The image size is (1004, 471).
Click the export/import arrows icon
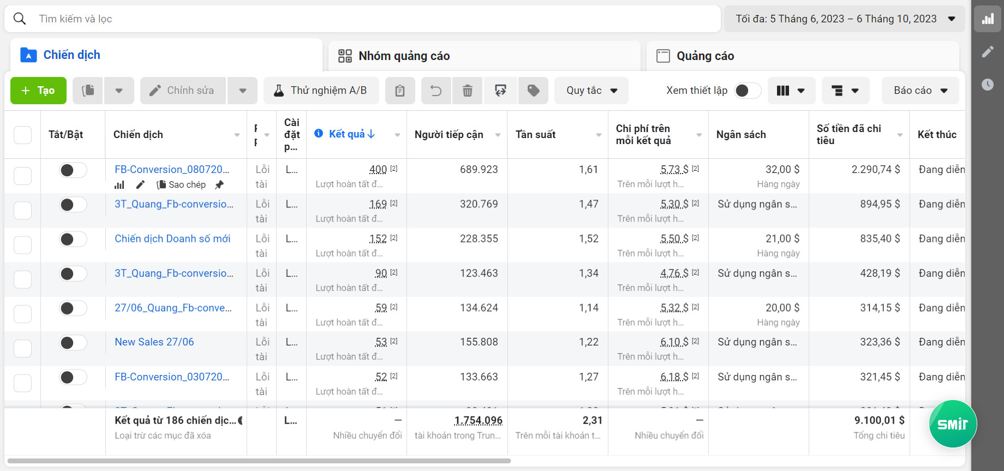pos(500,91)
